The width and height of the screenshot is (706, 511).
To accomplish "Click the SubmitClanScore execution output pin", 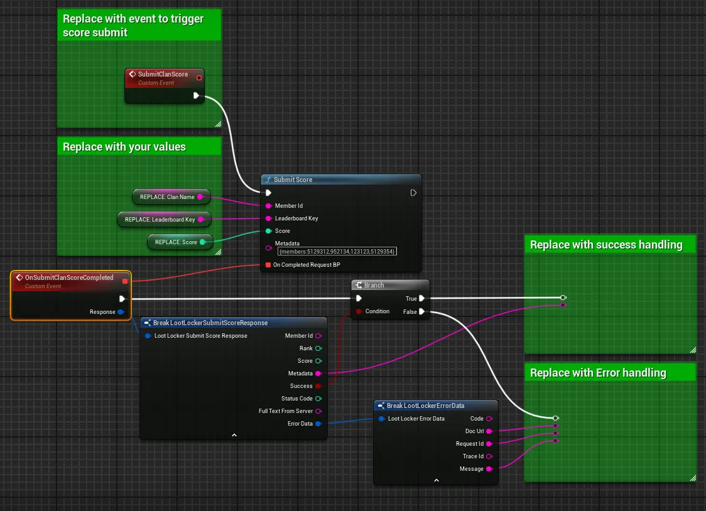I will [197, 95].
